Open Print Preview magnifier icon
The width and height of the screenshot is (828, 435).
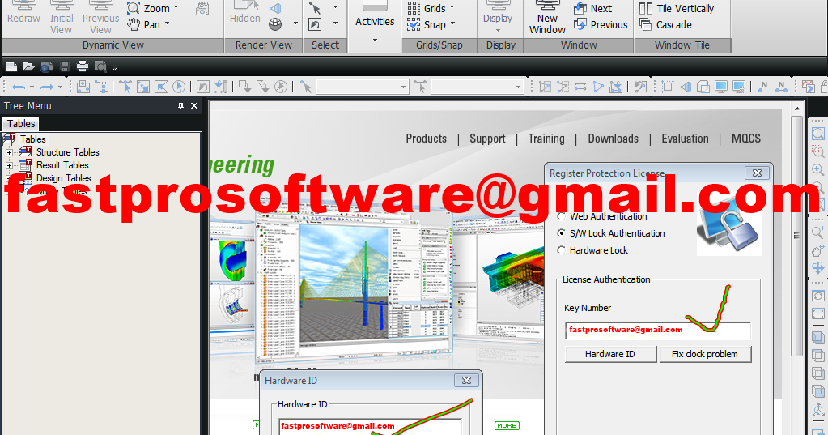click(x=100, y=66)
